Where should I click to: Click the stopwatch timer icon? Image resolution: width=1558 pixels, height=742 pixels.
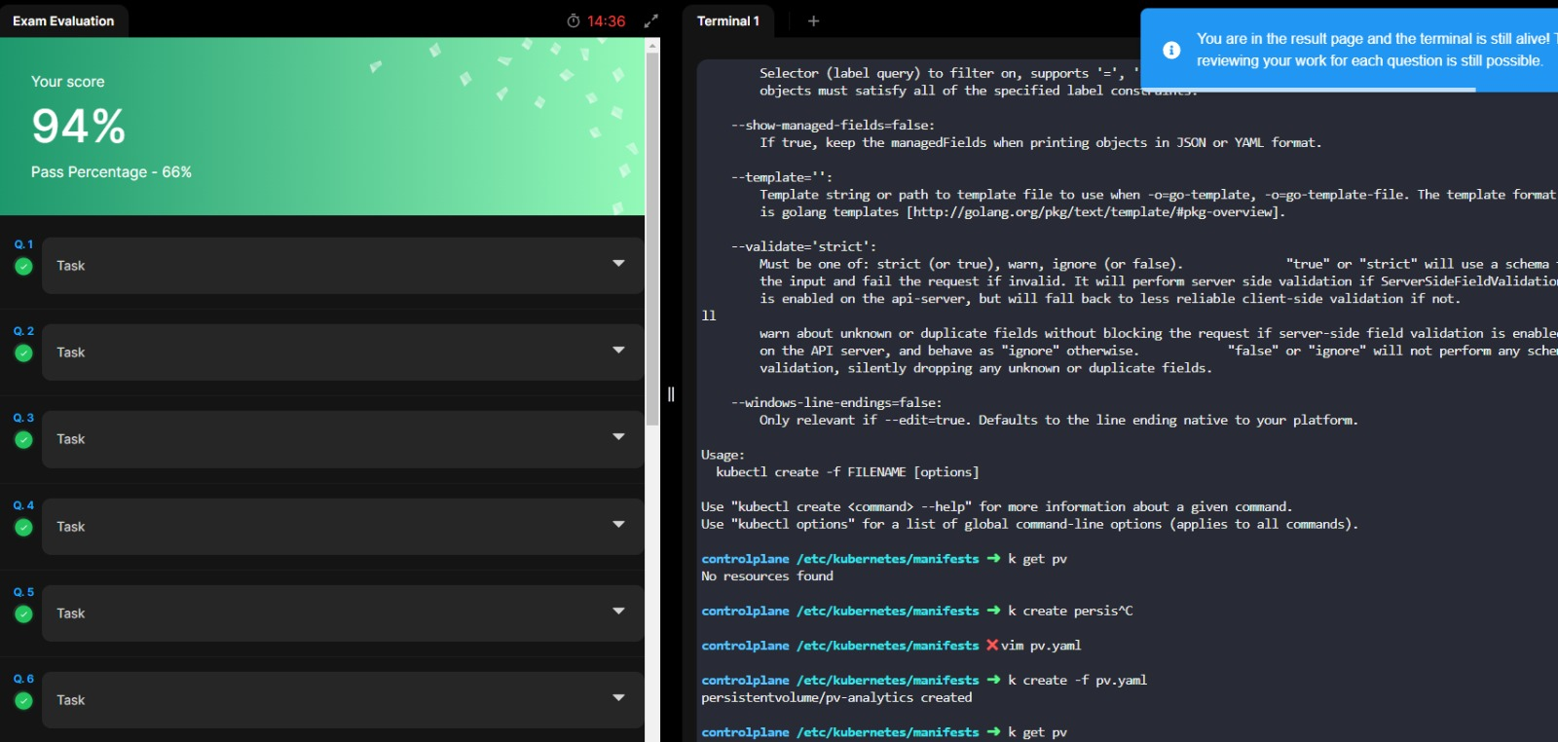(574, 21)
